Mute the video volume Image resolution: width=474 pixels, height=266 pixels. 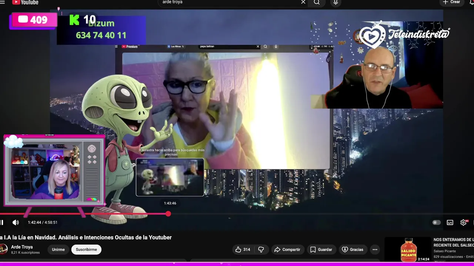click(x=16, y=222)
